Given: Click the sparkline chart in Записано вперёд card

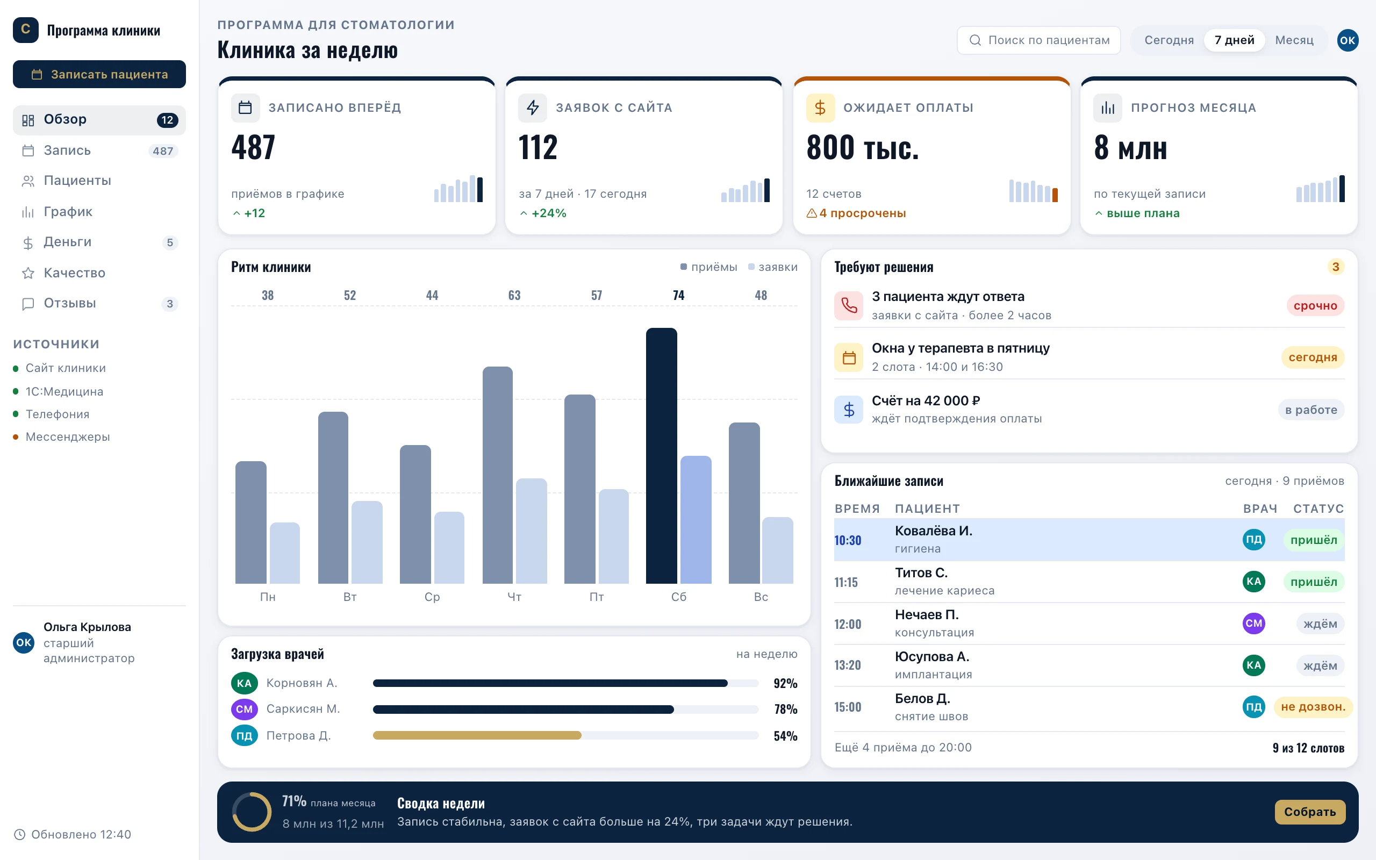Looking at the screenshot, I should point(458,188).
